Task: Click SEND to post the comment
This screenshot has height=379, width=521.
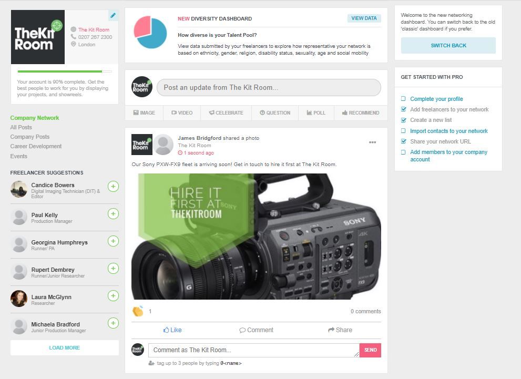Action: click(x=370, y=350)
